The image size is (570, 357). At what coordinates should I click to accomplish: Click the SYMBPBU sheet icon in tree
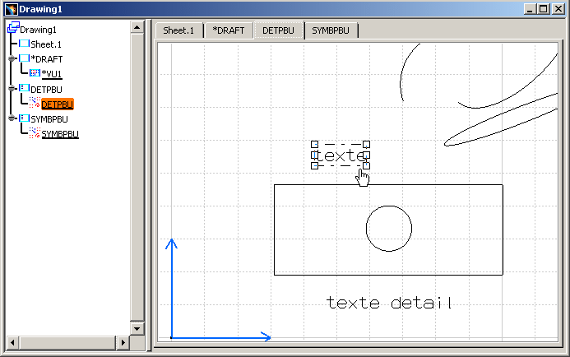[x=24, y=118]
